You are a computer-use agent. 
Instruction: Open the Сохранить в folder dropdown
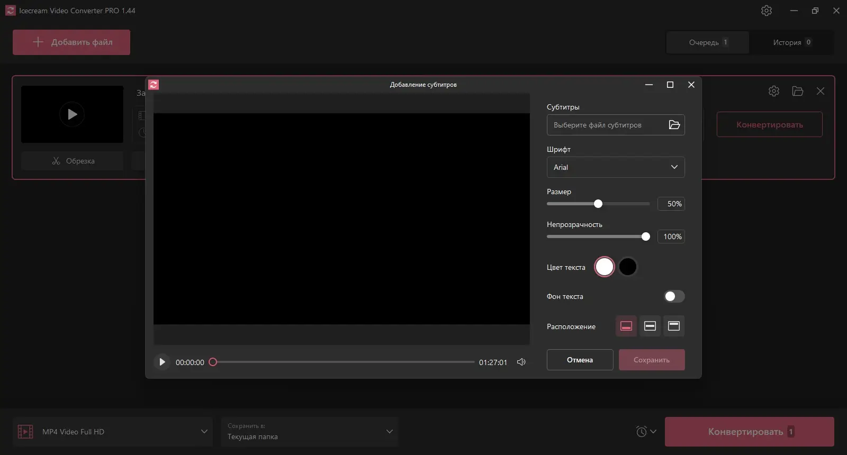(310, 432)
